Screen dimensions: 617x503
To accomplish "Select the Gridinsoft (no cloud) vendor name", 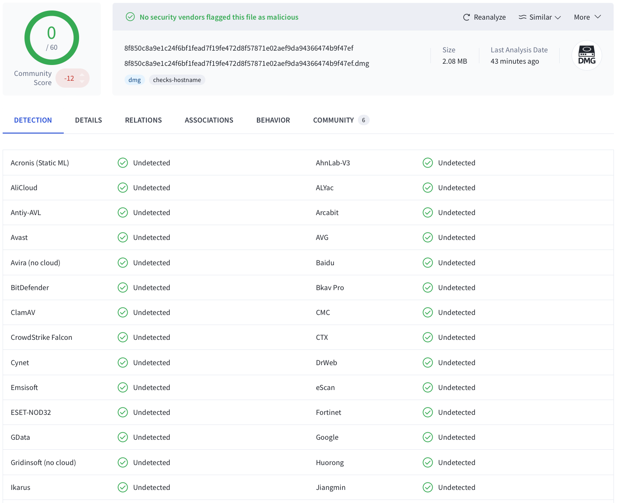I will (x=43, y=462).
